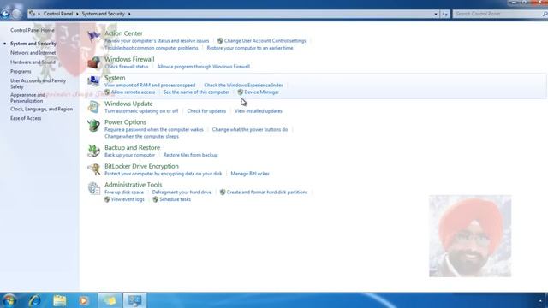Image resolution: width=548 pixels, height=308 pixels.
Task: Open the Windows Update icon
Action: click(x=93, y=106)
